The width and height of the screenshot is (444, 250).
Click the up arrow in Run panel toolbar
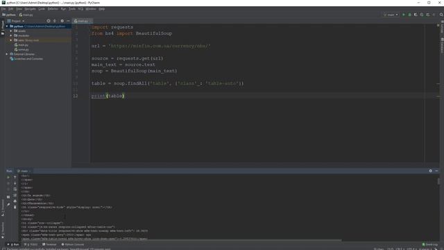point(15,177)
